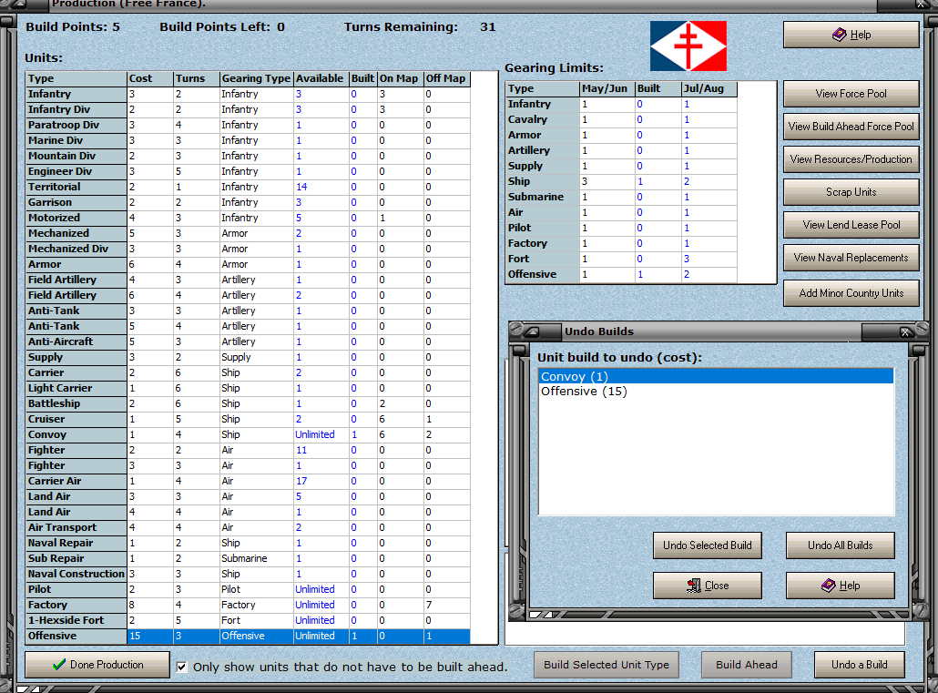Screen dimensions: 938x693
Task: Click the On Map column header
Action: [400, 78]
